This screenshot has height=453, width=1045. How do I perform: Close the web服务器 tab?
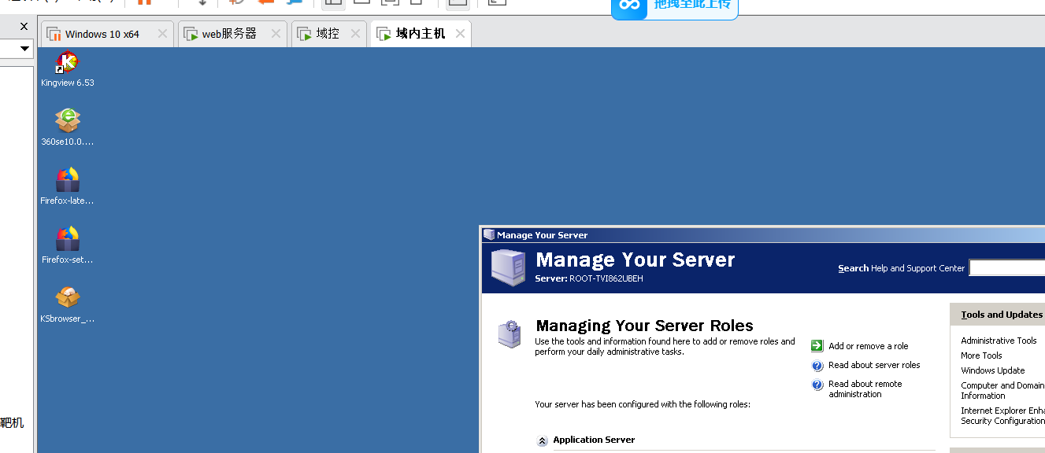coord(276,34)
